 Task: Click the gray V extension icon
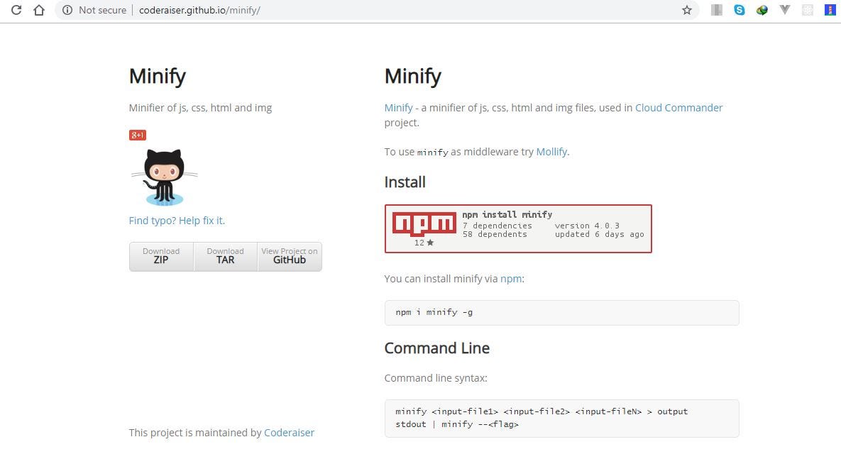(784, 10)
